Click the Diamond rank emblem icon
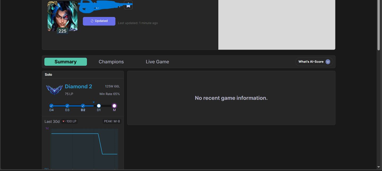382x171 pixels. [54, 90]
